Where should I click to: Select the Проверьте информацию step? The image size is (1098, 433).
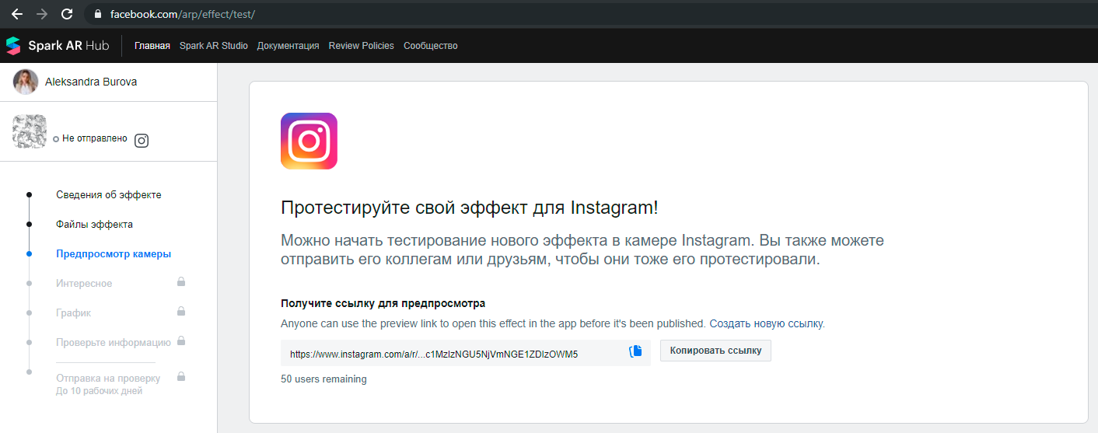coord(113,342)
